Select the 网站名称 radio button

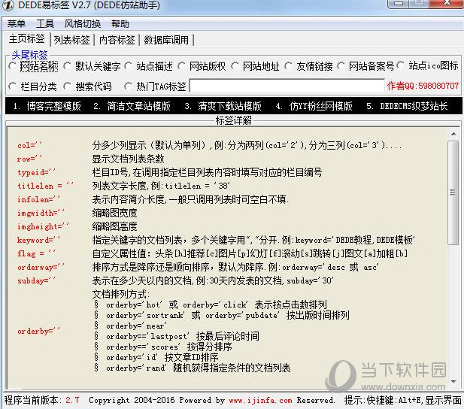34,66
